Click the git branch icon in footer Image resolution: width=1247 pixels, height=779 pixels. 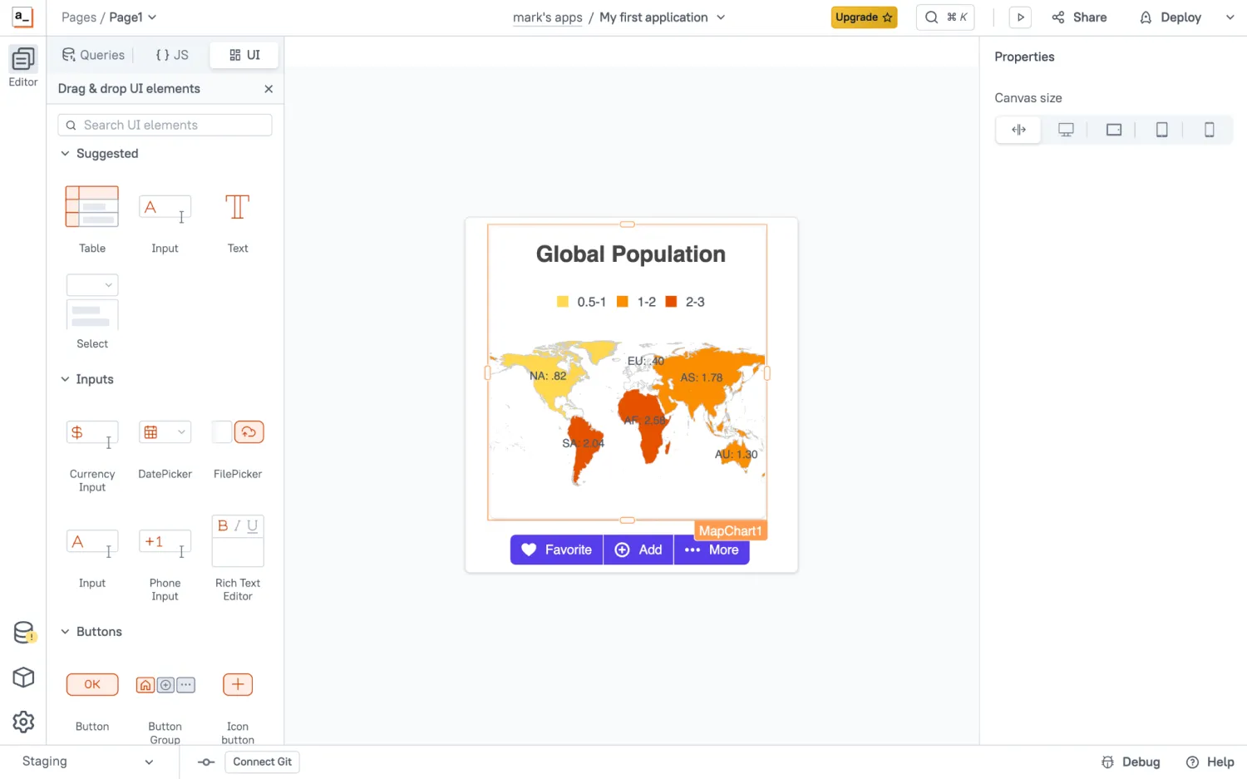(206, 762)
